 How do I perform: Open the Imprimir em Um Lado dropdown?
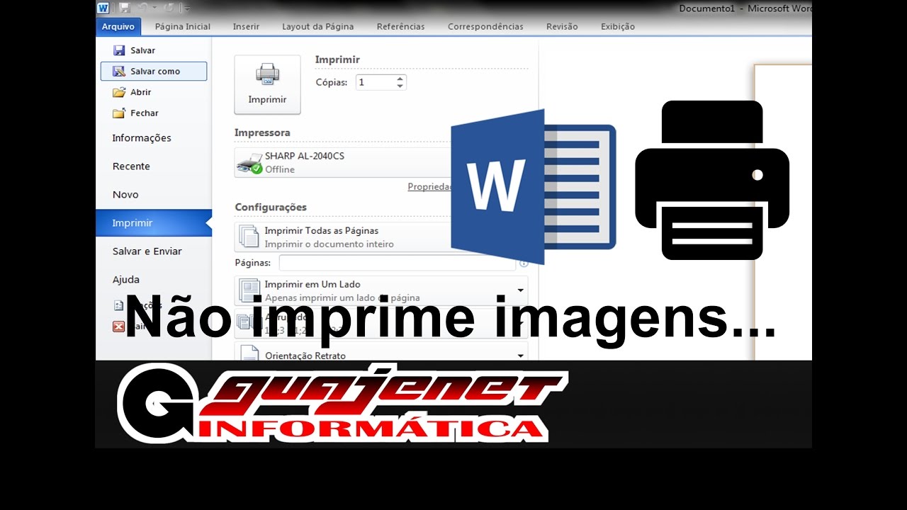click(x=381, y=290)
